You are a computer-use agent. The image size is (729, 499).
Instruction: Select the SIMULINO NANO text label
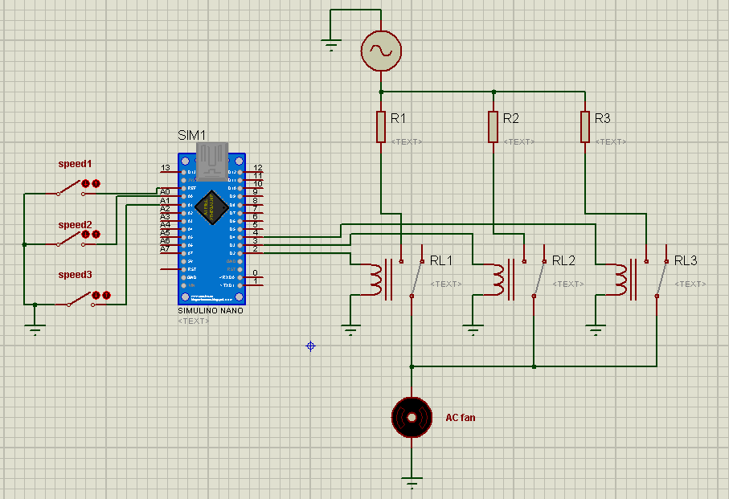[210, 310]
